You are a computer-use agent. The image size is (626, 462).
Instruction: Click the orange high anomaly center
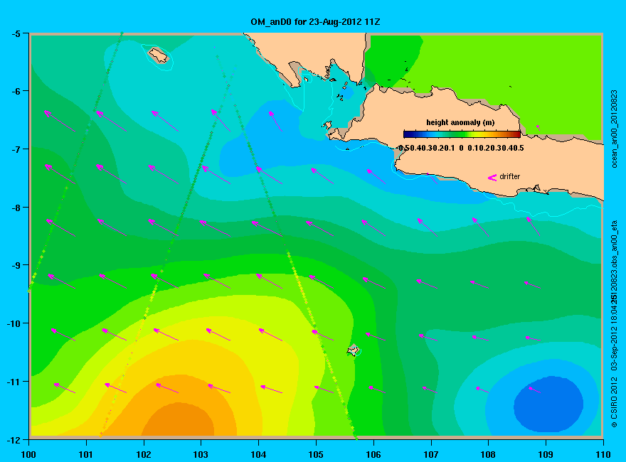(x=179, y=420)
